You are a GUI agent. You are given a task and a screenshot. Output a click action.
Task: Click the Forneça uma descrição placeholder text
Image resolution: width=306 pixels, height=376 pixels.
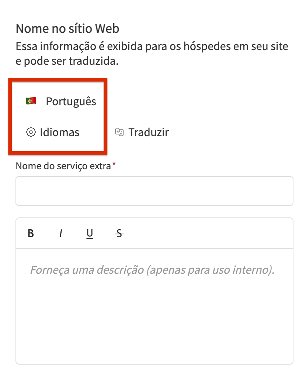(x=152, y=270)
